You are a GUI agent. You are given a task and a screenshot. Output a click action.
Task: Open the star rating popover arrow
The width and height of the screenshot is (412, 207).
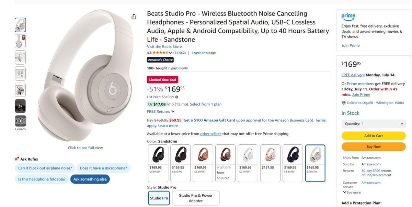[171, 53]
